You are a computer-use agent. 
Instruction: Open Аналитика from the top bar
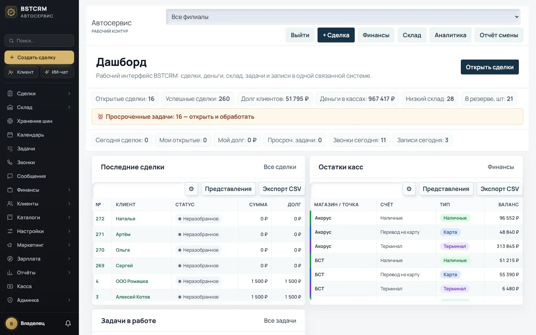450,35
